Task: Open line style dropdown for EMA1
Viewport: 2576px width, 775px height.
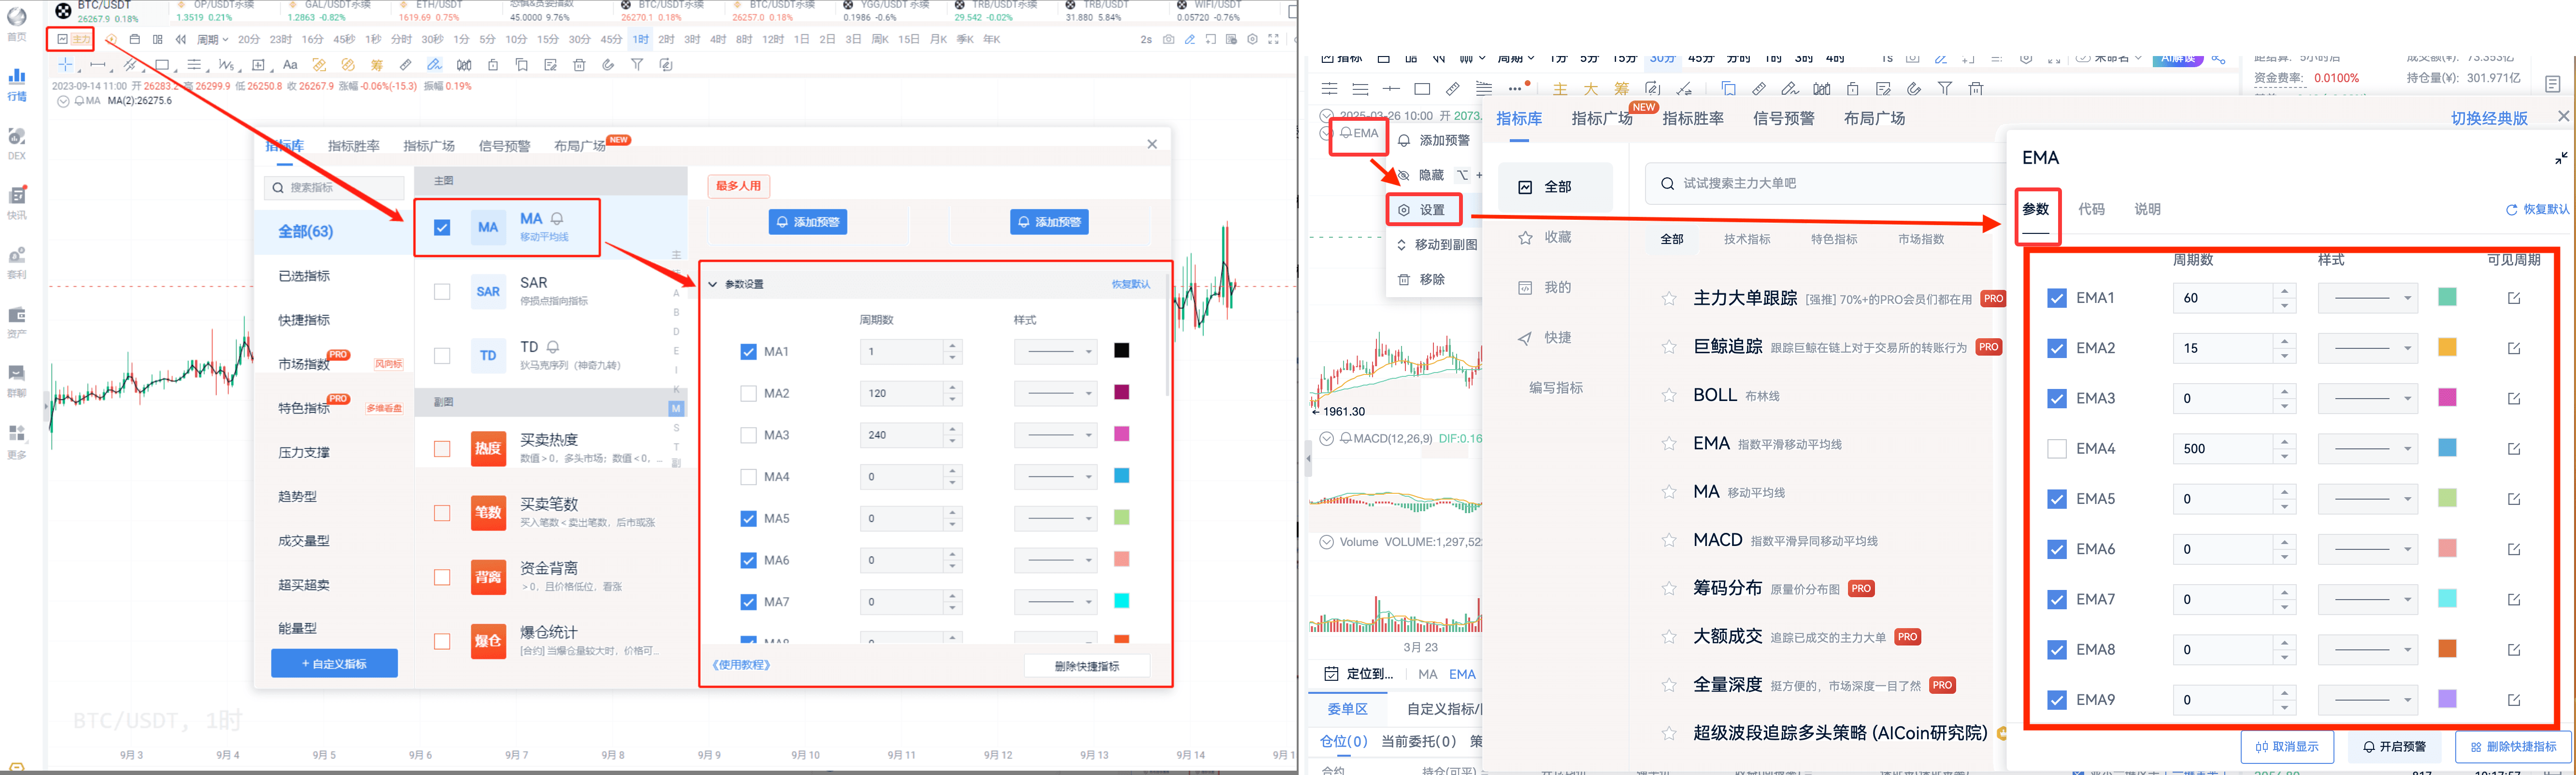Action: [2367, 298]
